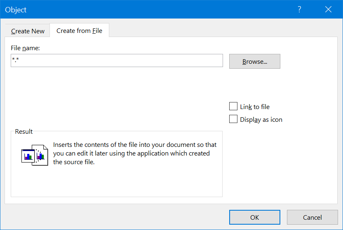Focus the File name text box
The height and width of the screenshot is (230, 343).
(117, 61)
